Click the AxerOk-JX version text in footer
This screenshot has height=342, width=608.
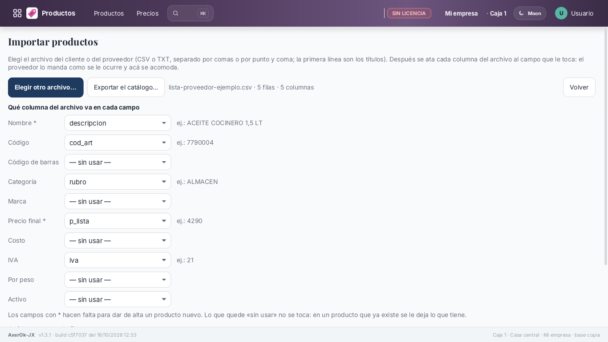(x=21, y=335)
